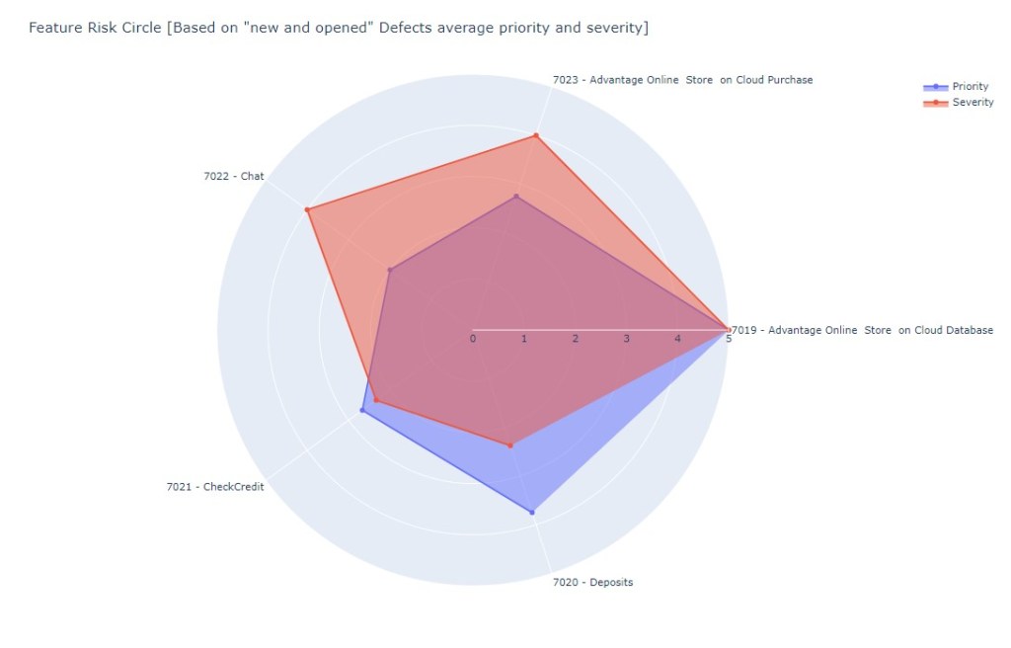The height and width of the screenshot is (648, 1011).
Task: Click the blue Priority legend swatch
Action: pyautogui.click(x=935, y=87)
